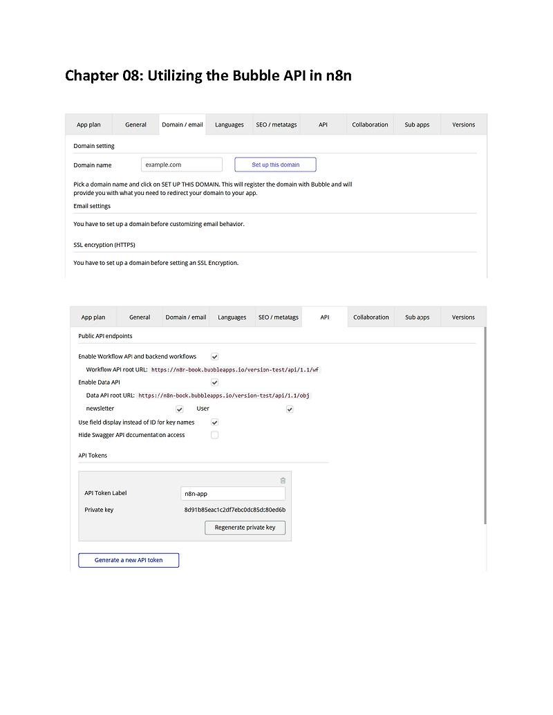Hide Swagger API documentation access
This screenshot has height=715, width=553.
(x=214, y=434)
